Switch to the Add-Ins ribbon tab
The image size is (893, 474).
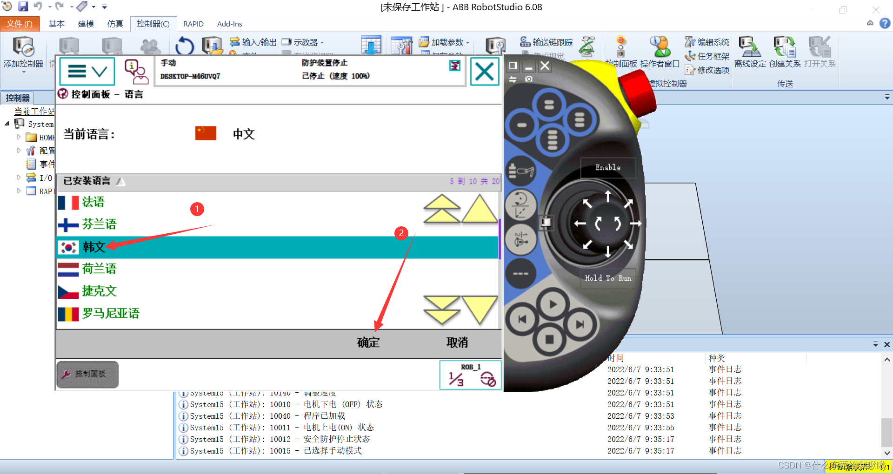[x=230, y=24]
